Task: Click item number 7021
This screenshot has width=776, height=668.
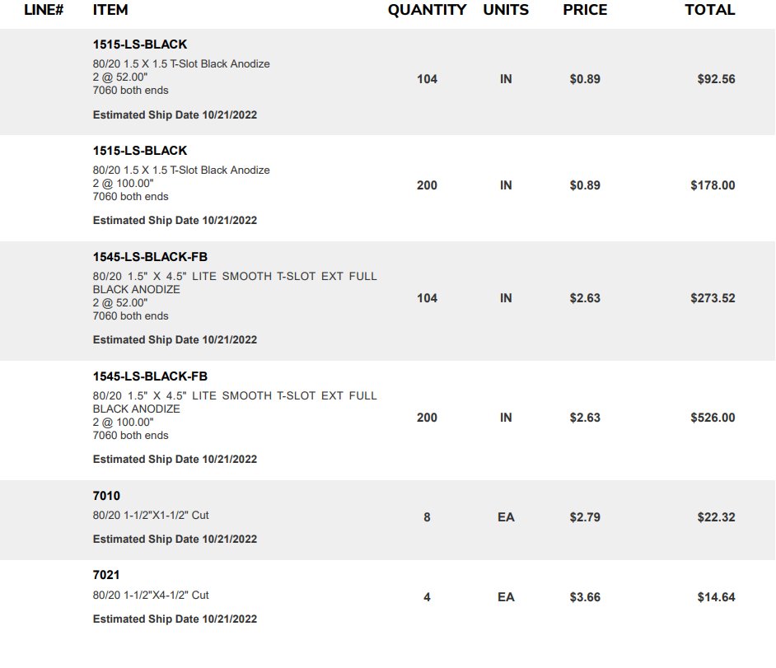Action: coord(106,575)
